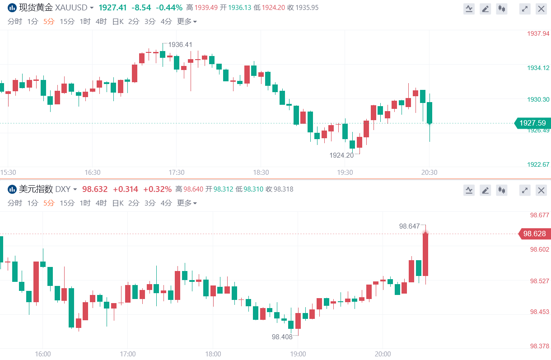Change candlestick chart style for XAUUSD

tap(502, 9)
